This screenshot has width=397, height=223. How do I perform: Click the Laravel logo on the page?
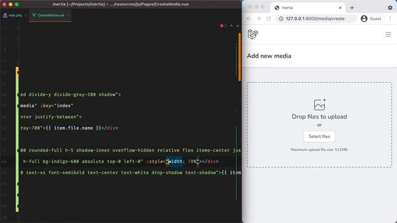tap(252, 34)
